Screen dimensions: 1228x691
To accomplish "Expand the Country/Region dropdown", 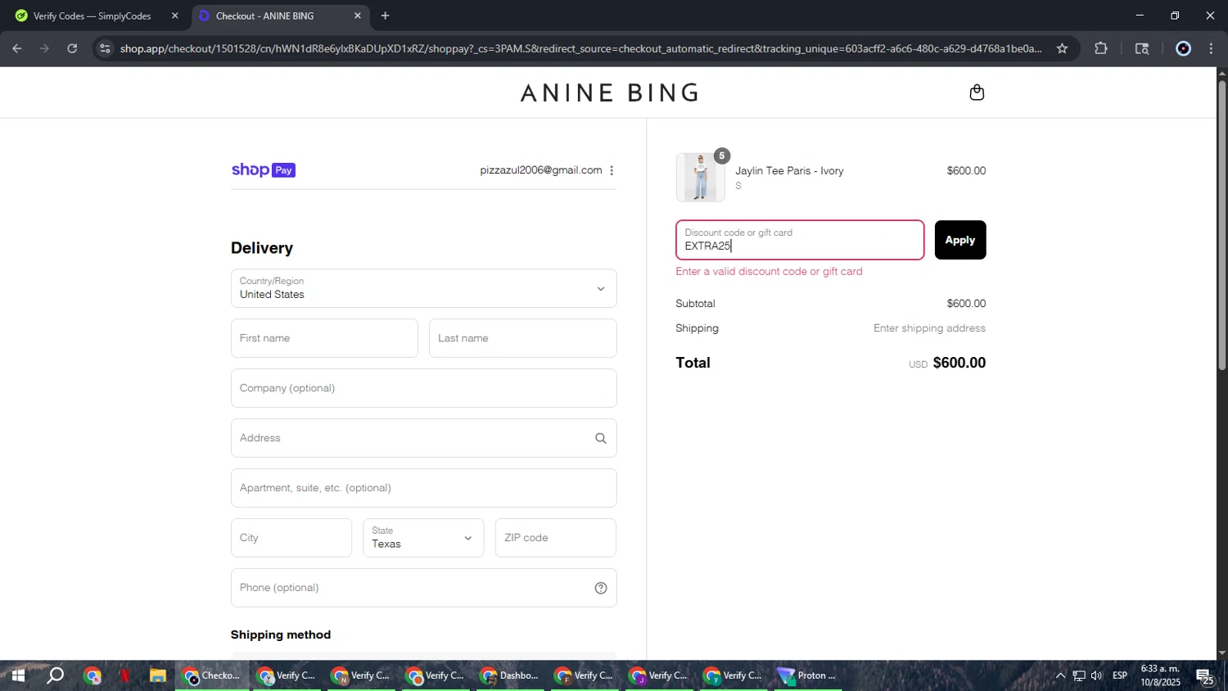I will 423,288.
